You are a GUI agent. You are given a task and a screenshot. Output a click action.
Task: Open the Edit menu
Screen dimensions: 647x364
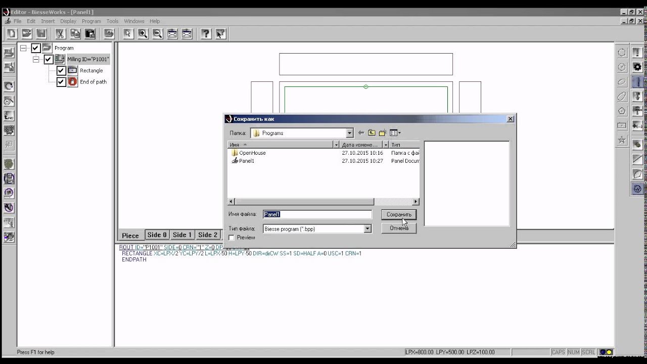[31, 21]
